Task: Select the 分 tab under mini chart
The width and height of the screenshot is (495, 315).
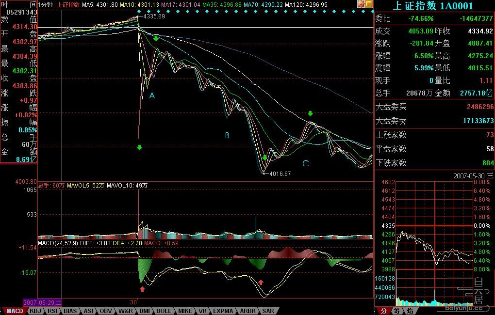Action: point(383,311)
